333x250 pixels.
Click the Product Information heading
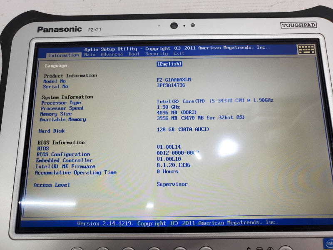click(70, 76)
